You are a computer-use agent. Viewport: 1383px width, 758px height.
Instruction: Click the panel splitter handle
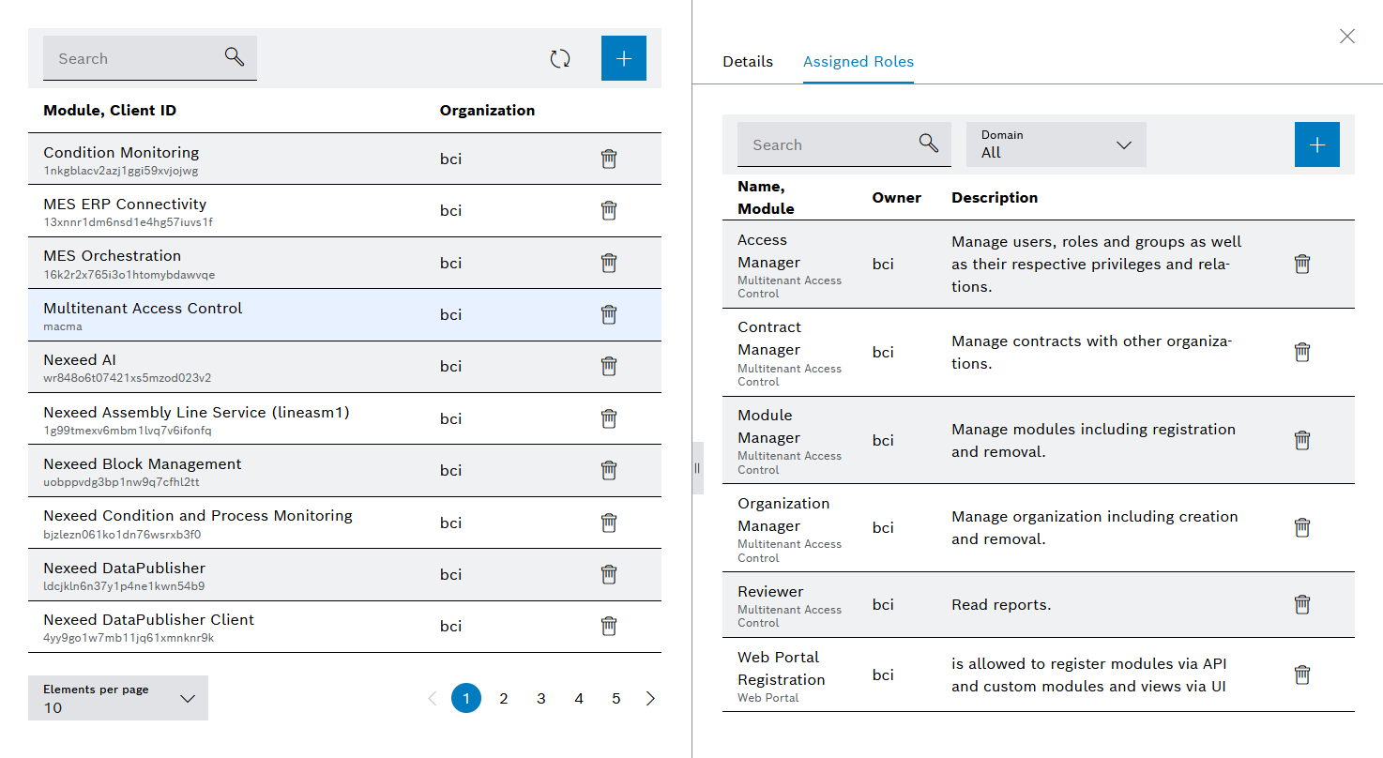(697, 467)
